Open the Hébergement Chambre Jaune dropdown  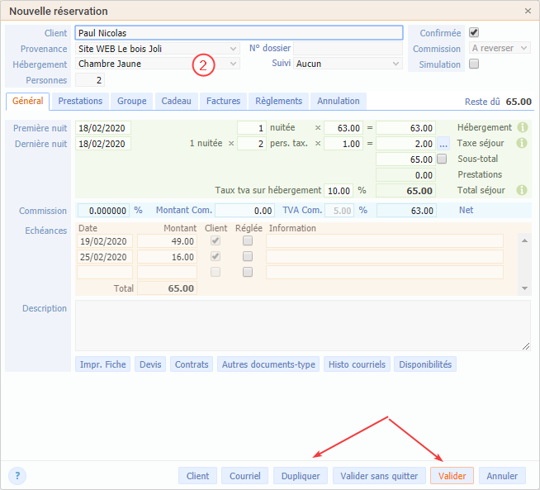pos(233,64)
